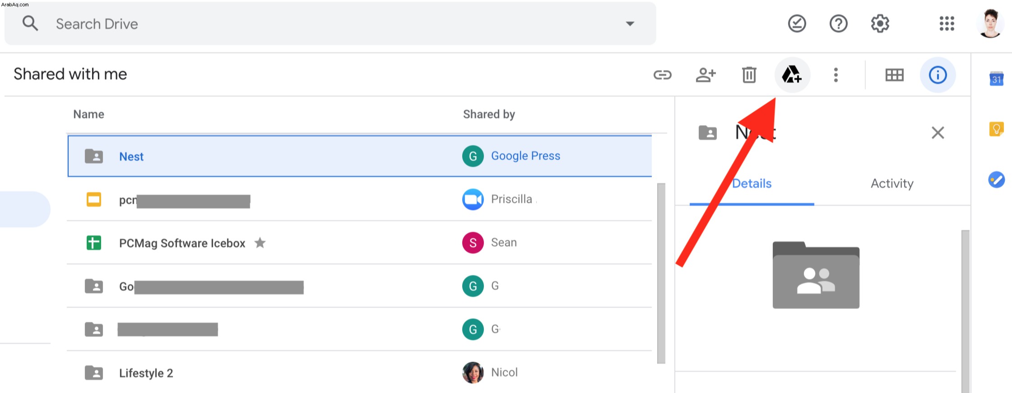Open Google Keep lightbulb icon

tap(997, 129)
